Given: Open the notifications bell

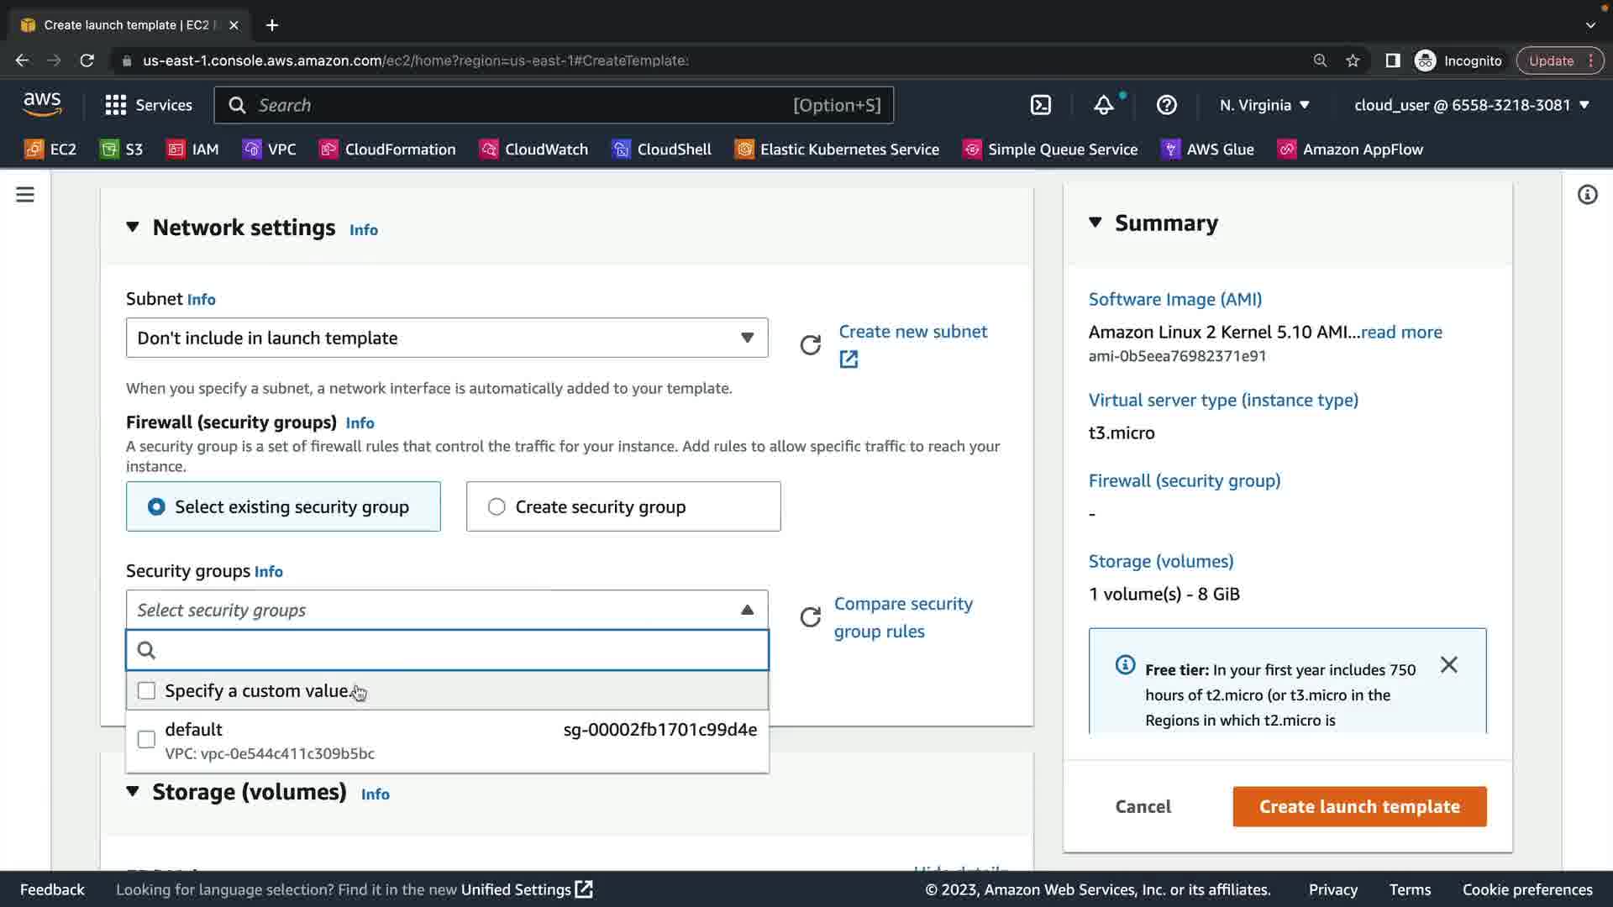Looking at the screenshot, I should pyautogui.click(x=1103, y=105).
